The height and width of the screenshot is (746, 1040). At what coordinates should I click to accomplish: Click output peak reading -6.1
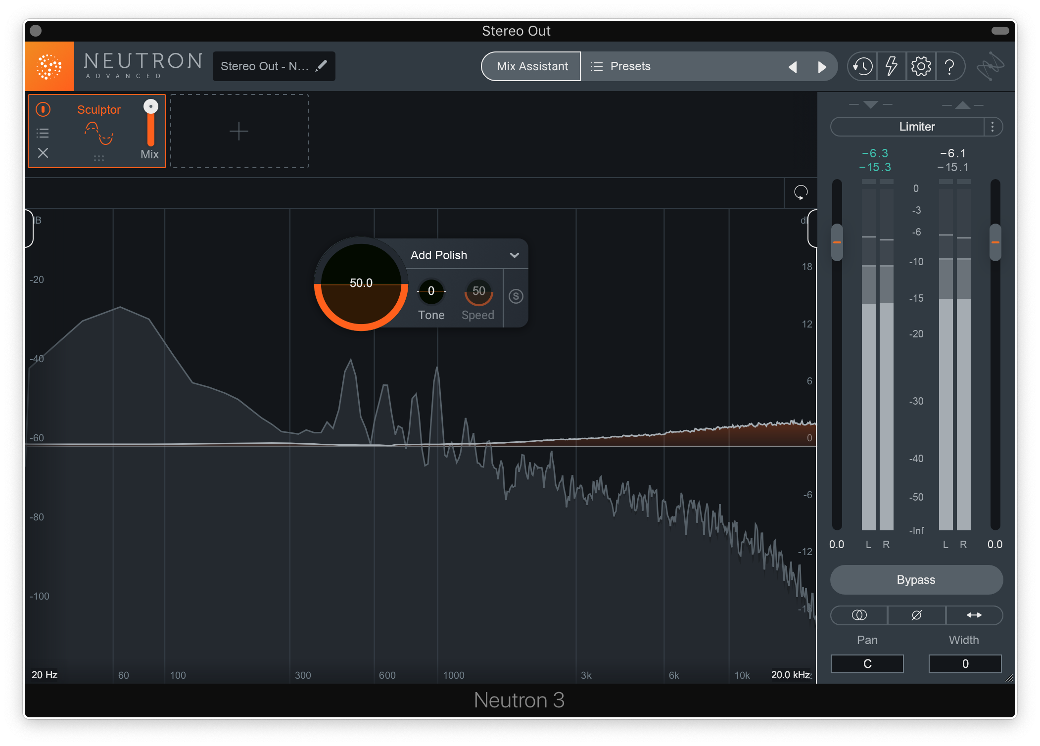pyautogui.click(x=953, y=153)
